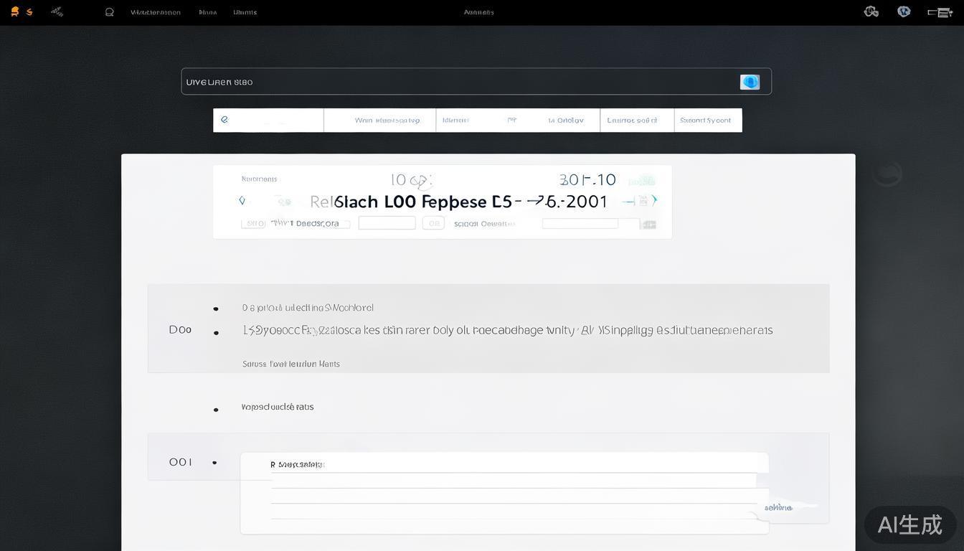Click the small link right of bottom text box
The width and height of the screenshot is (964, 551).
(778, 507)
